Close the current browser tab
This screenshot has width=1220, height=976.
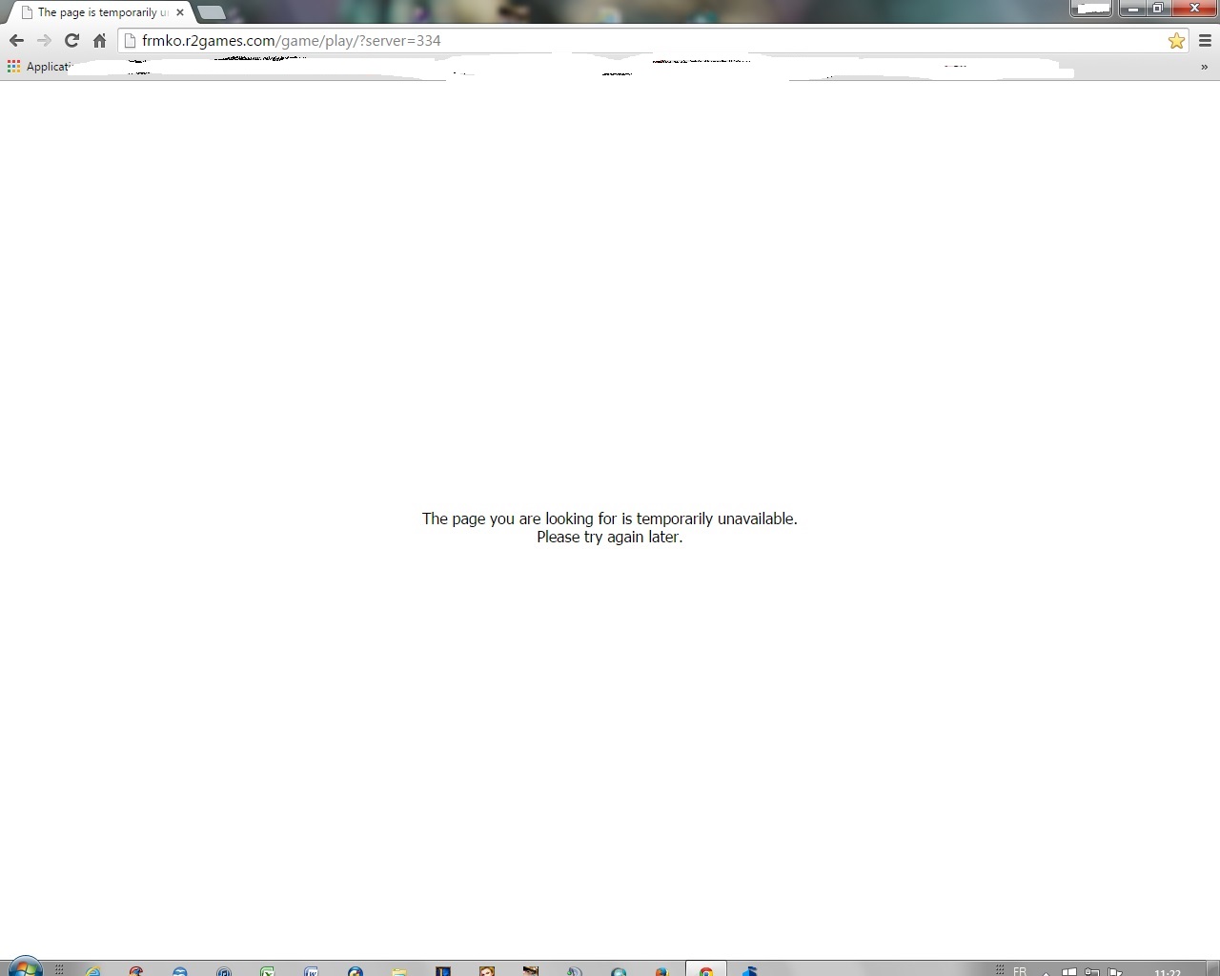[x=180, y=12]
